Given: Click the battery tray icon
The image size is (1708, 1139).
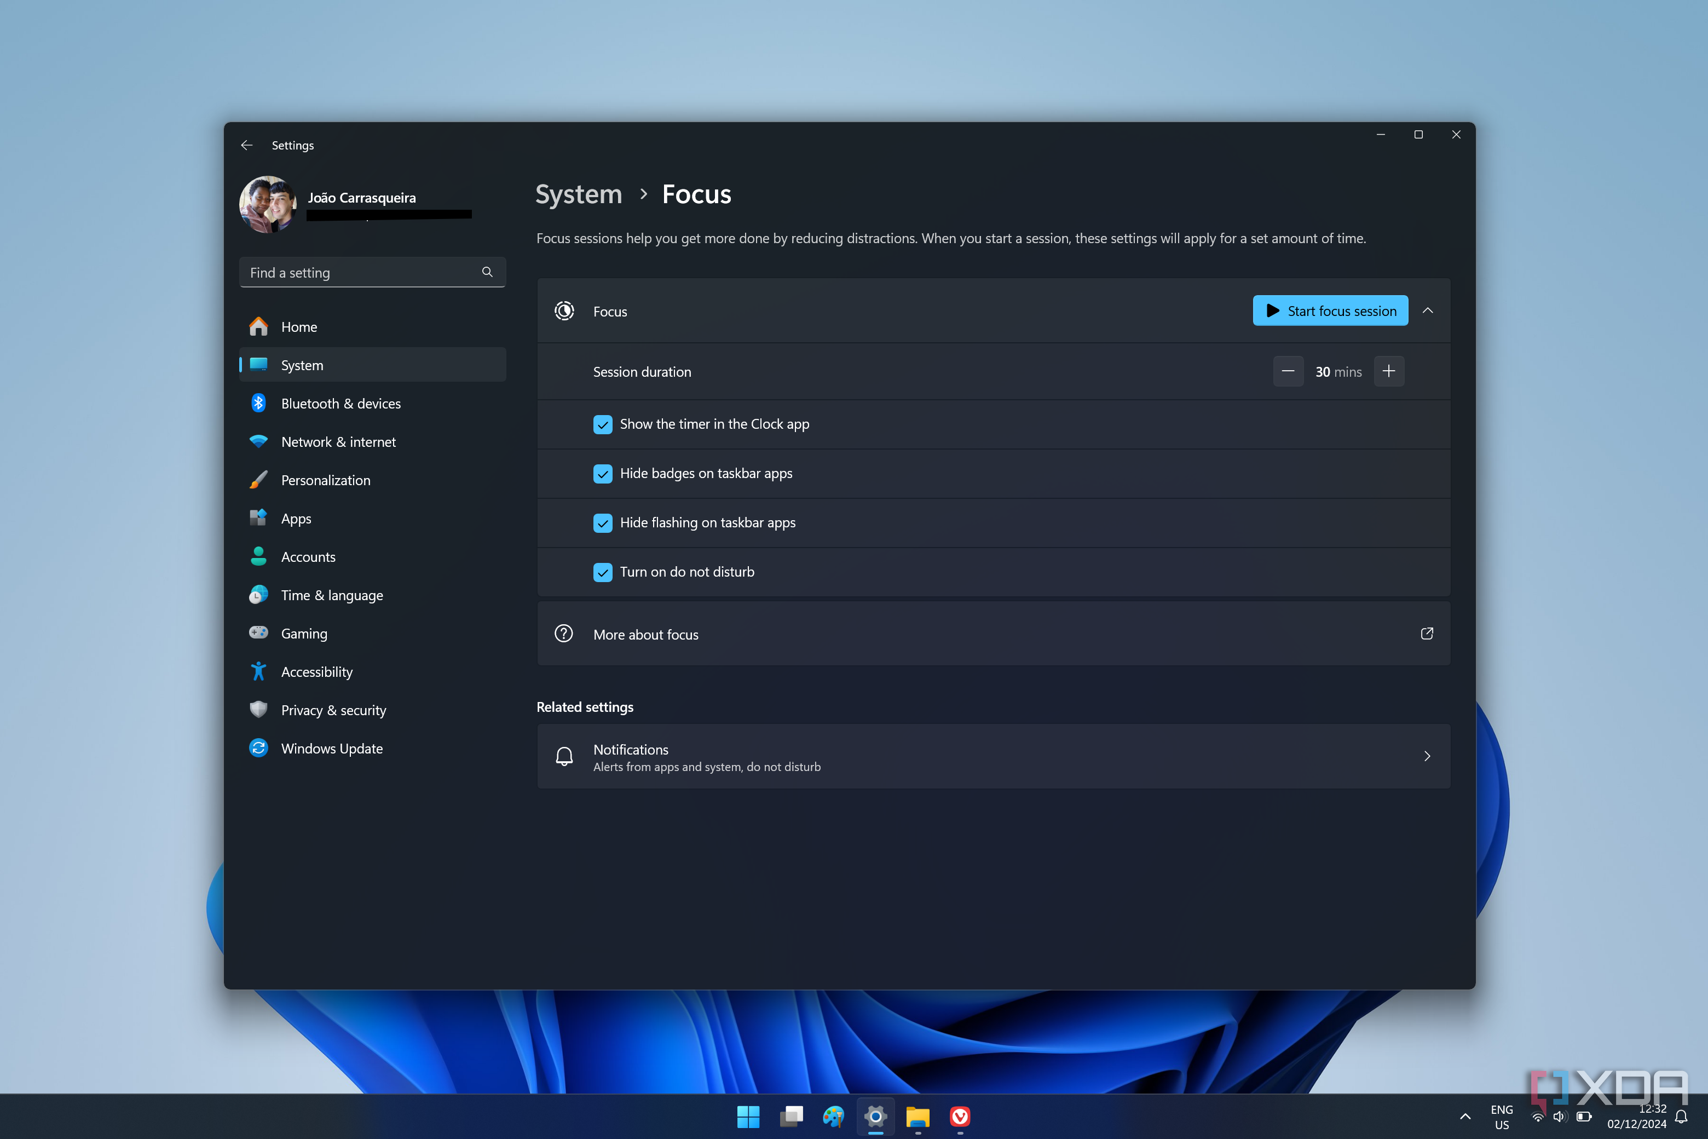Looking at the screenshot, I should (x=1584, y=1117).
